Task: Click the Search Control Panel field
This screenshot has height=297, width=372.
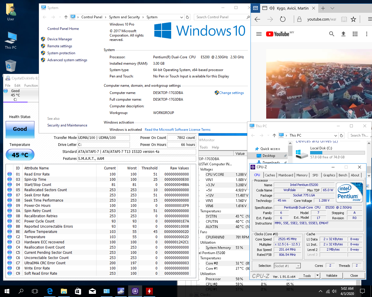Action: (x=221, y=17)
